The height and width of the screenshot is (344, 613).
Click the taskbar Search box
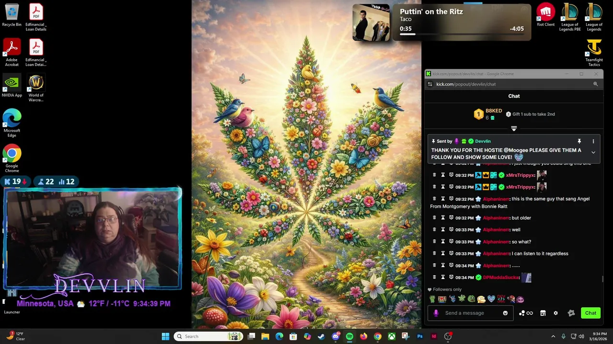click(207, 336)
